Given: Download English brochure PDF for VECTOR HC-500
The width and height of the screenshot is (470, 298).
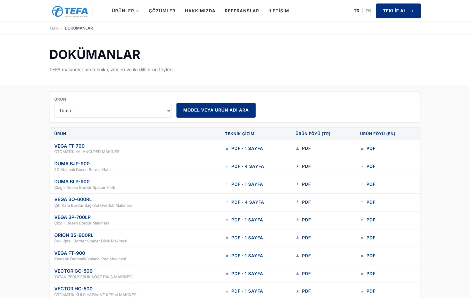Looking at the screenshot, I should point(368,291).
